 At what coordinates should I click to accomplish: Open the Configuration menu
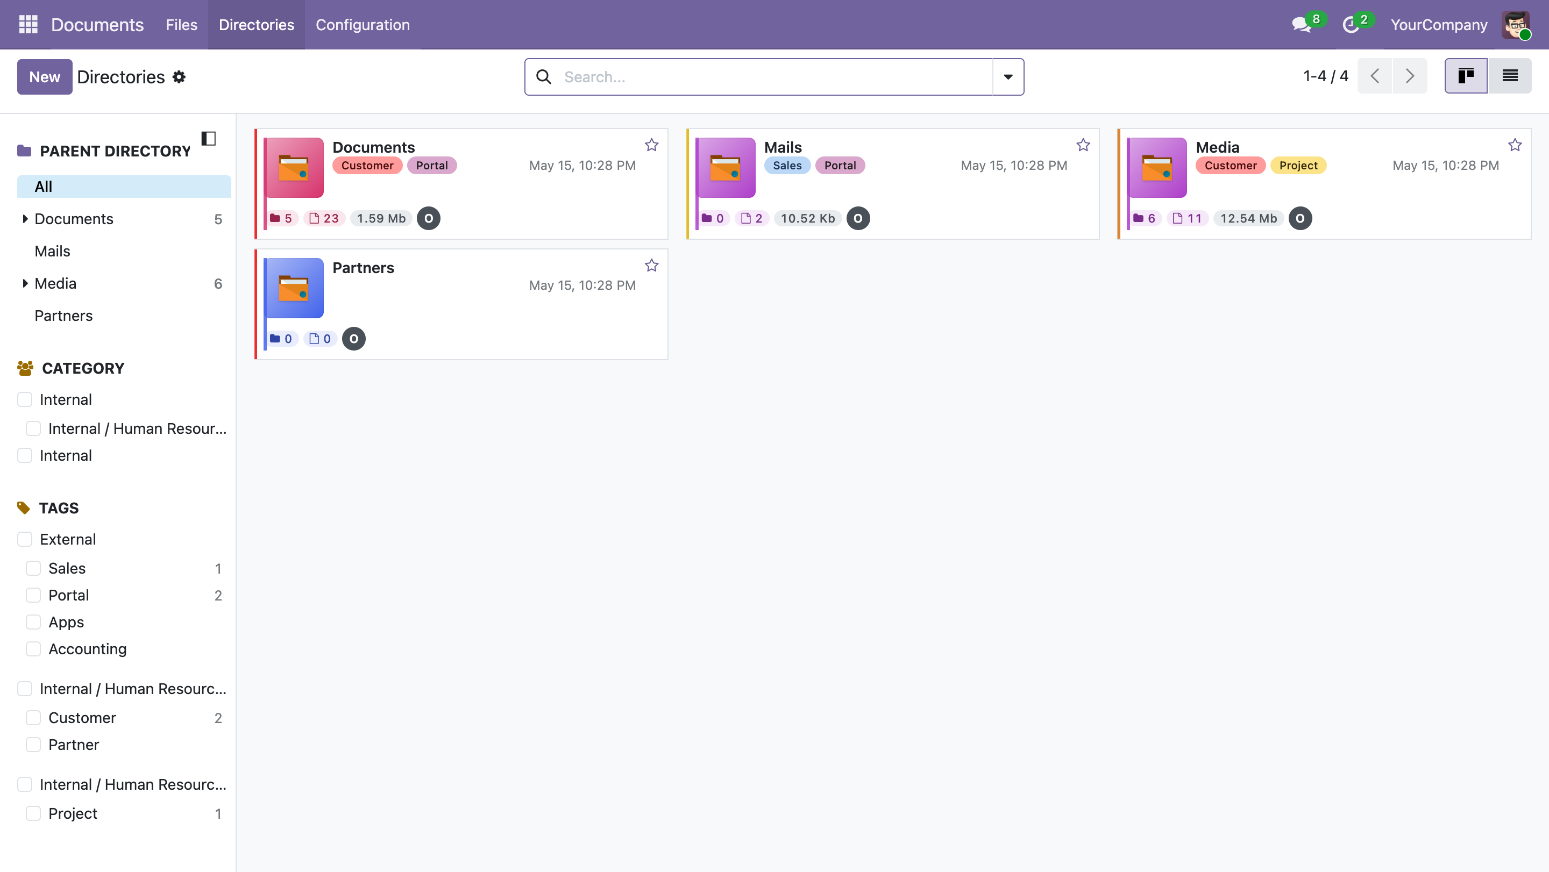pos(363,25)
